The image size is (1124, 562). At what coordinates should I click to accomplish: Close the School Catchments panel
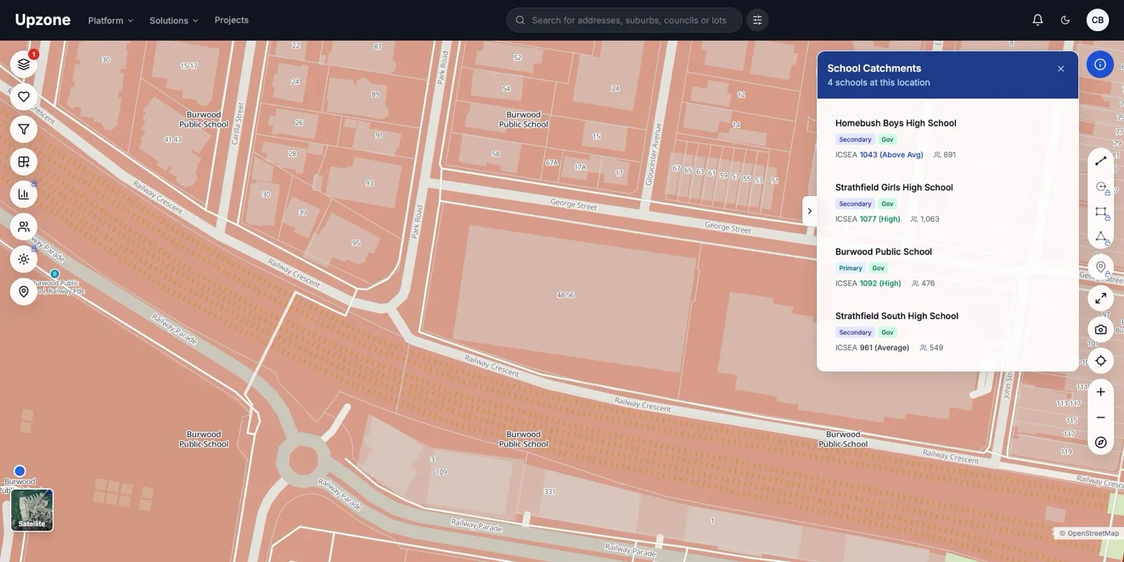point(1061,69)
